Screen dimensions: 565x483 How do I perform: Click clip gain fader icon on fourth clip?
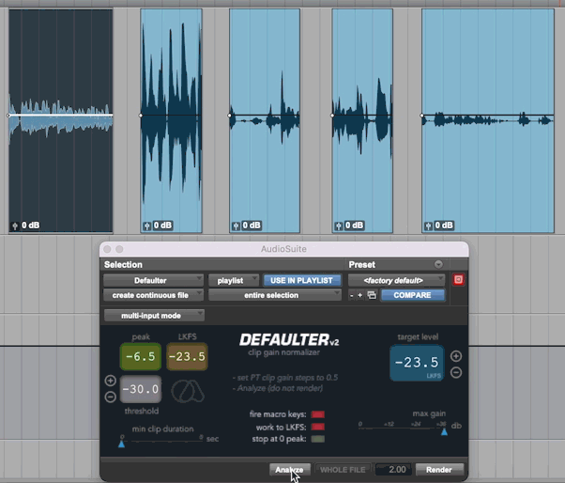pyautogui.click(x=339, y=226)
